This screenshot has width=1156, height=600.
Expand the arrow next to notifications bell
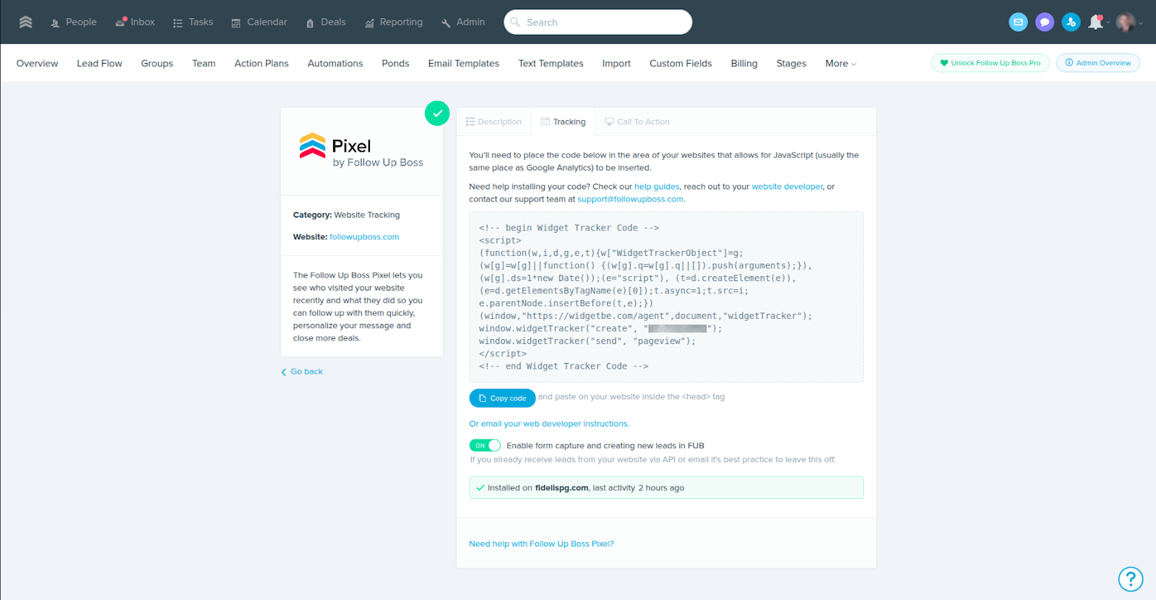coord(1108,22)
